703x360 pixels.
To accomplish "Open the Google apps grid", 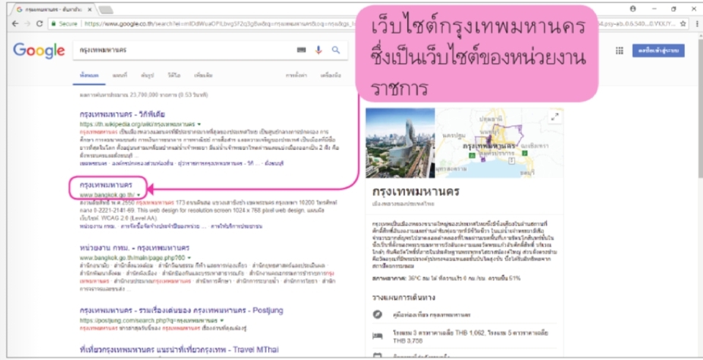I will pyautogui.click(x=619, y=50).
